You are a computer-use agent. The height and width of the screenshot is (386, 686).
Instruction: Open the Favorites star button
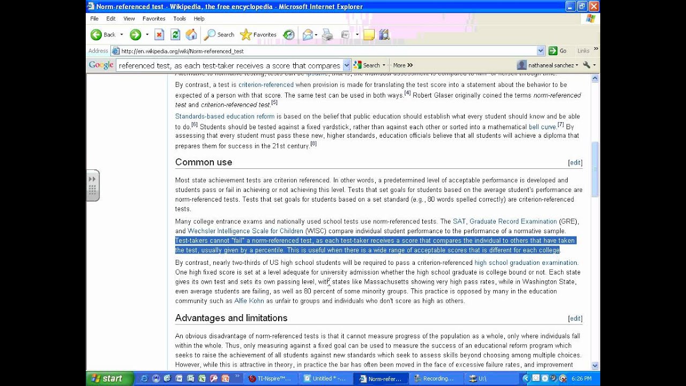tap(258, 35)
